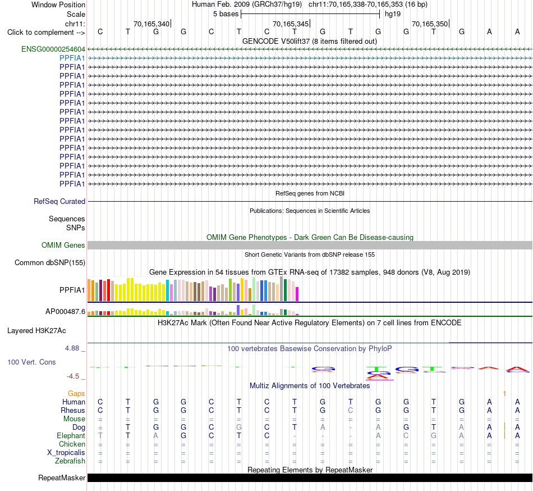Click the magenta bar in PPFIA1 GTEx chart
Viewport: 533px width, 491px height.
[x=297, y=294]
